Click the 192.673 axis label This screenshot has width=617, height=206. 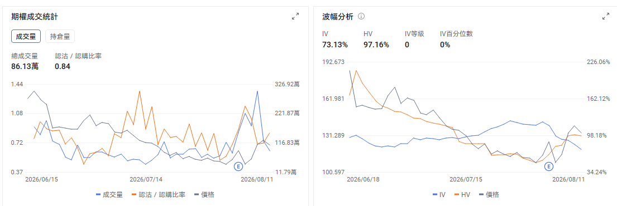[x=333, y=62]
